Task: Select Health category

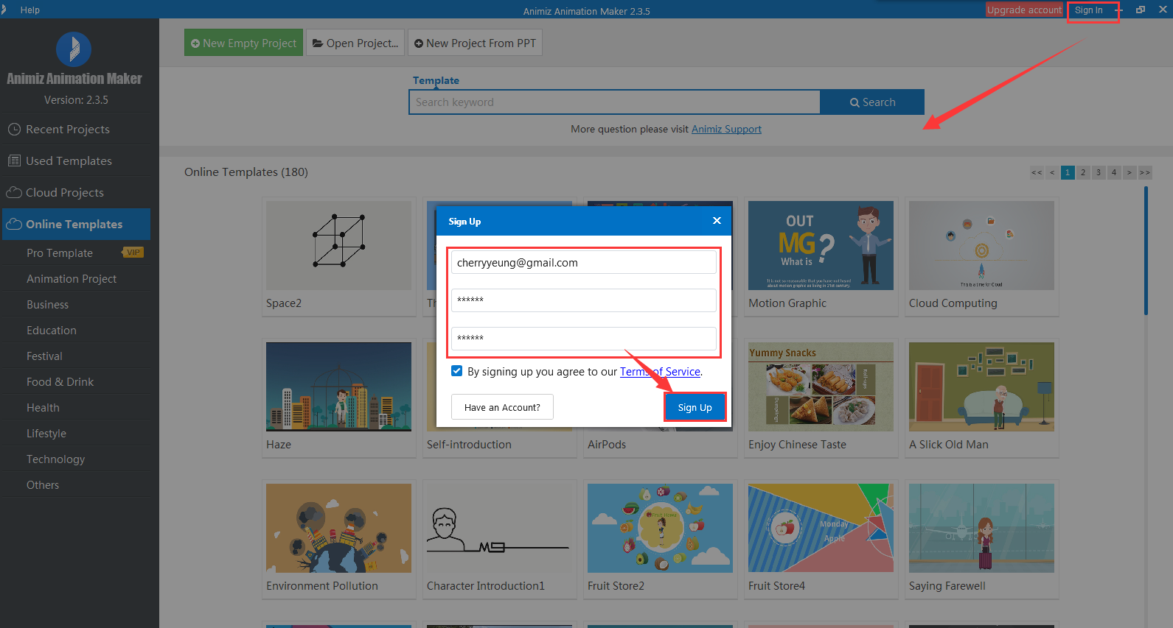Action: [x=43, y=407]
